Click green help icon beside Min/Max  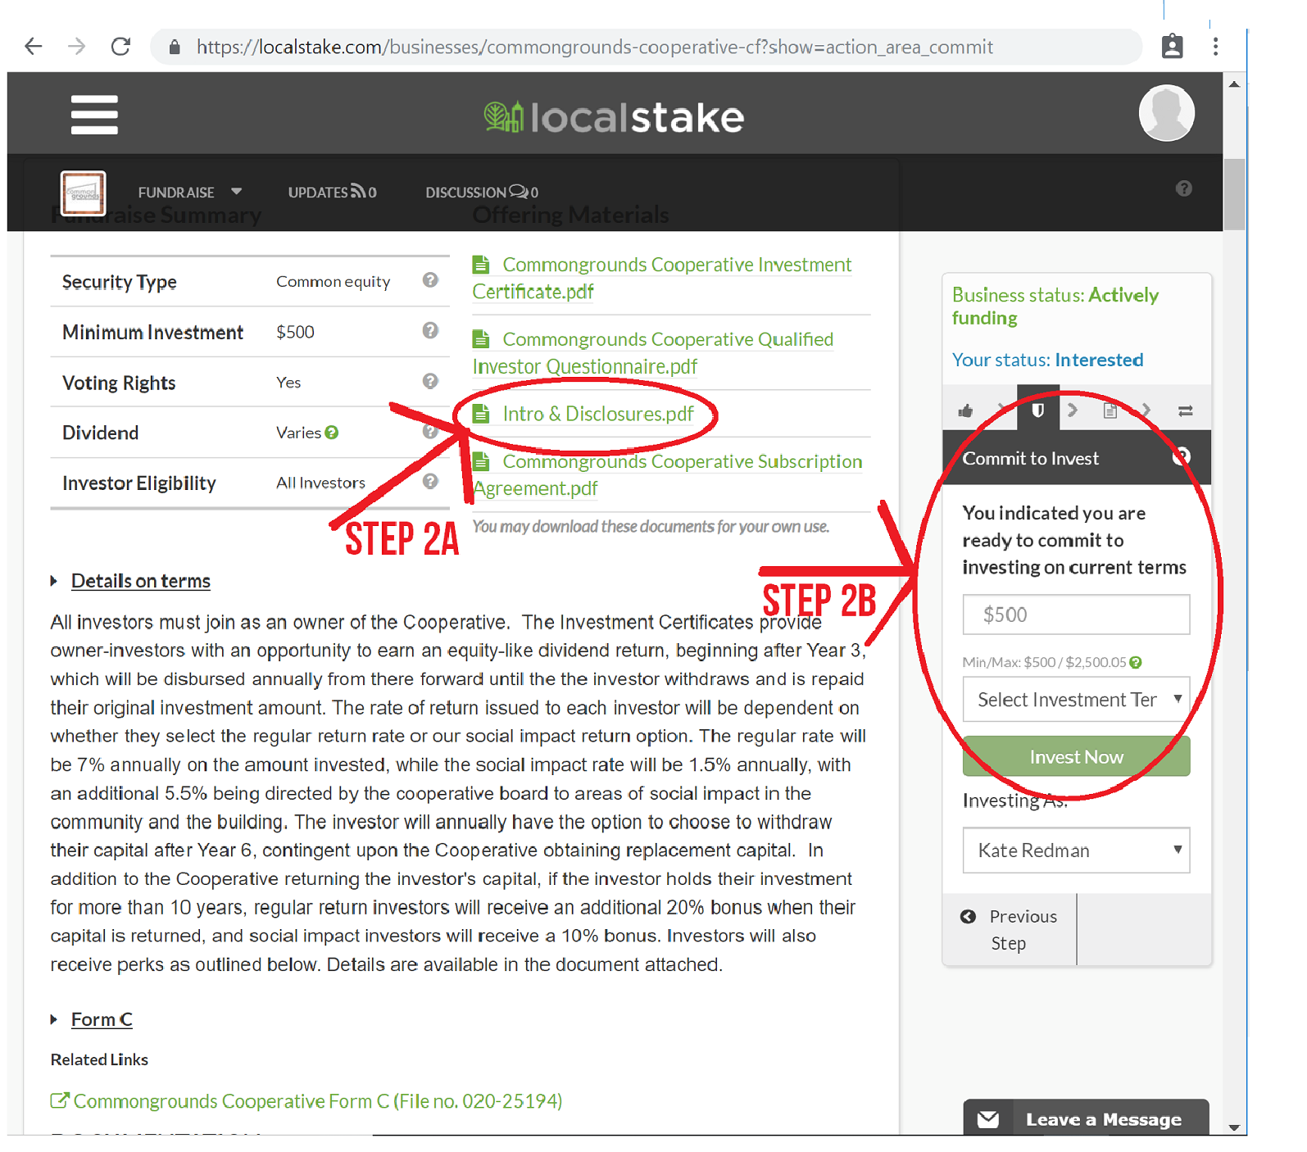(1136, 662)
